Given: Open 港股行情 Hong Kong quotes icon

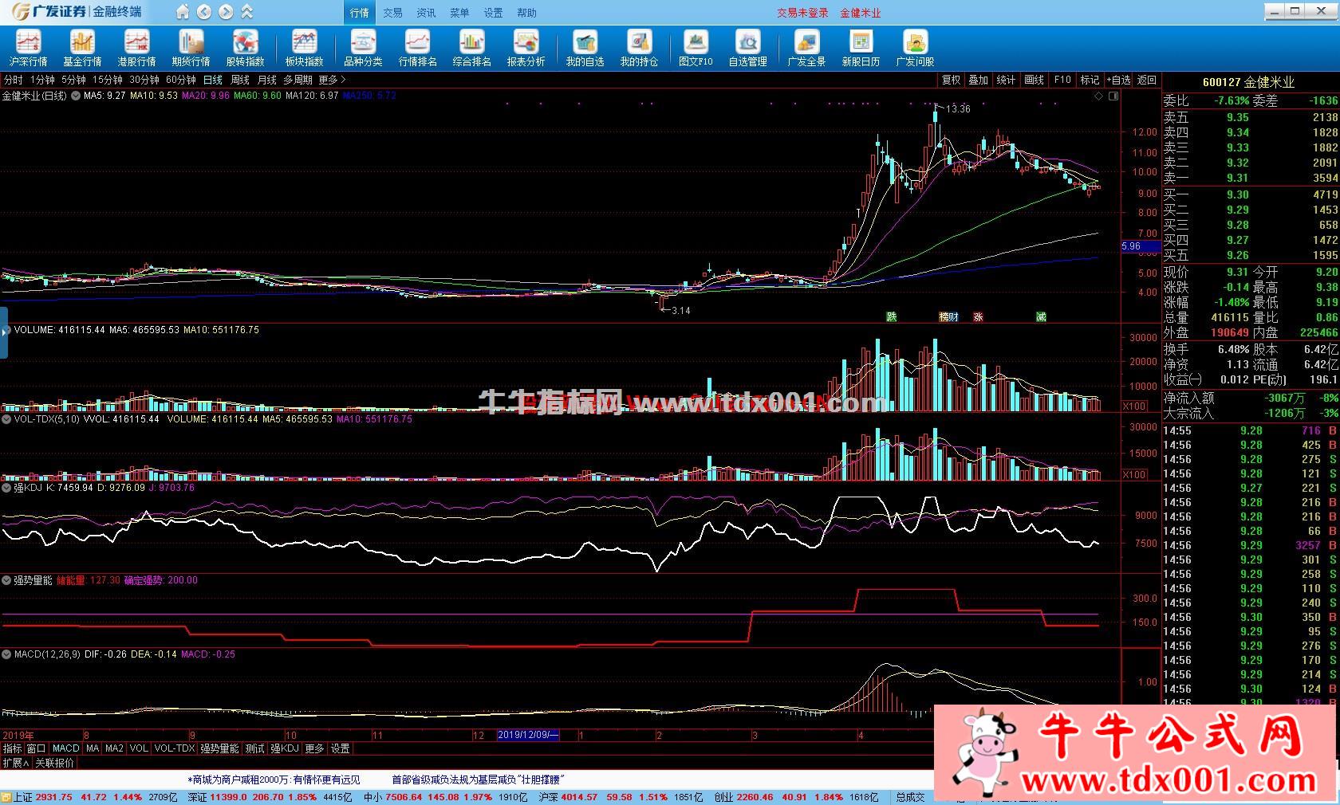Looking at the screenshot, I should pyautogui.click(x=136, y=48).
